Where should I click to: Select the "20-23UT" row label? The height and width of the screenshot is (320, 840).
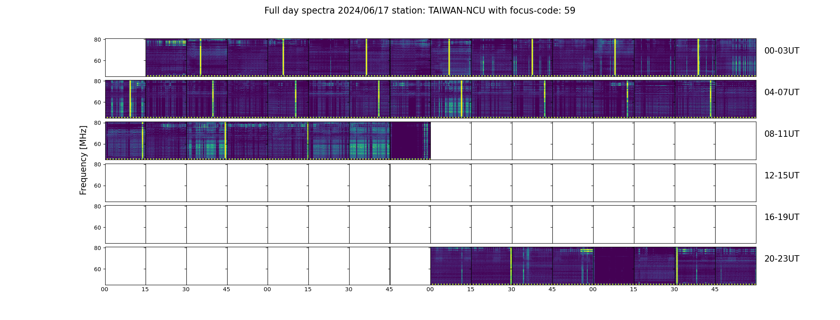click(782, 259)
